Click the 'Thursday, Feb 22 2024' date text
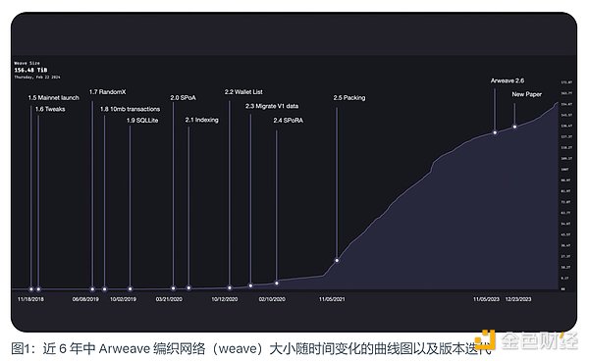The width and height of the screenshot is (589, 361). click(37, 77)
